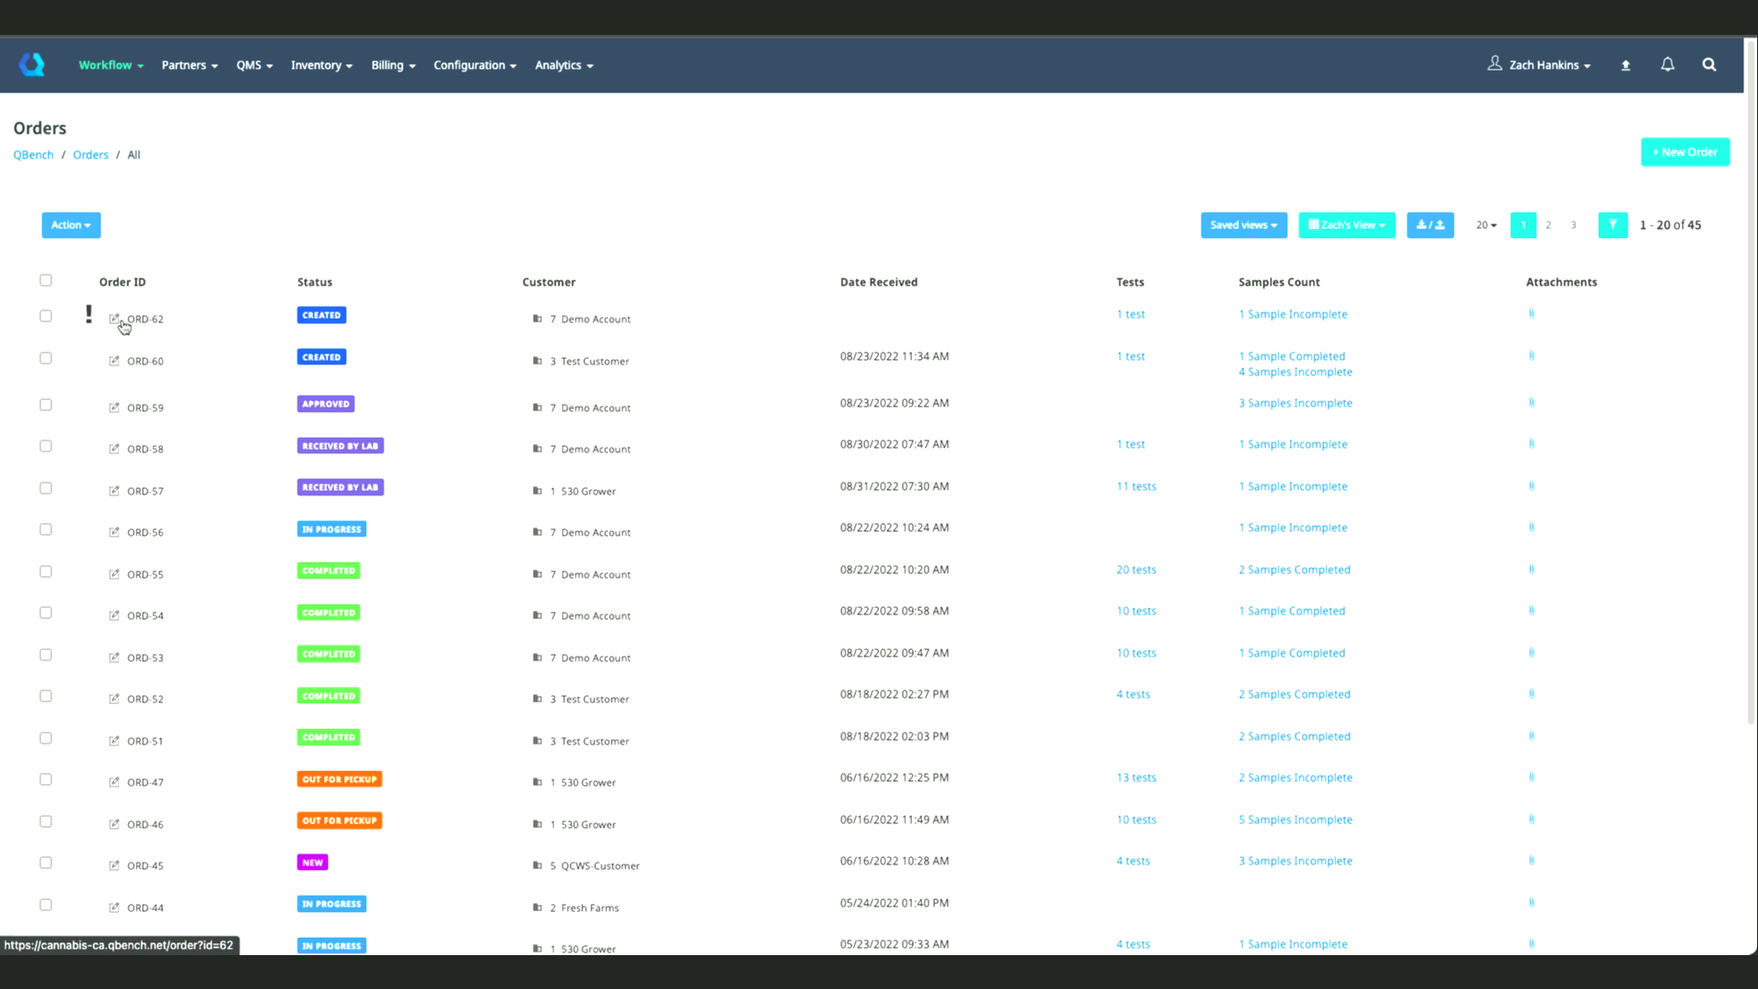Open the attachment paperclip for ORD-55
1758x989 pixels.
coord(1531,570)
